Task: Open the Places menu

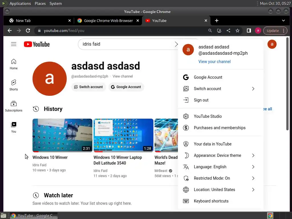Action: click(x=40, y=3)
